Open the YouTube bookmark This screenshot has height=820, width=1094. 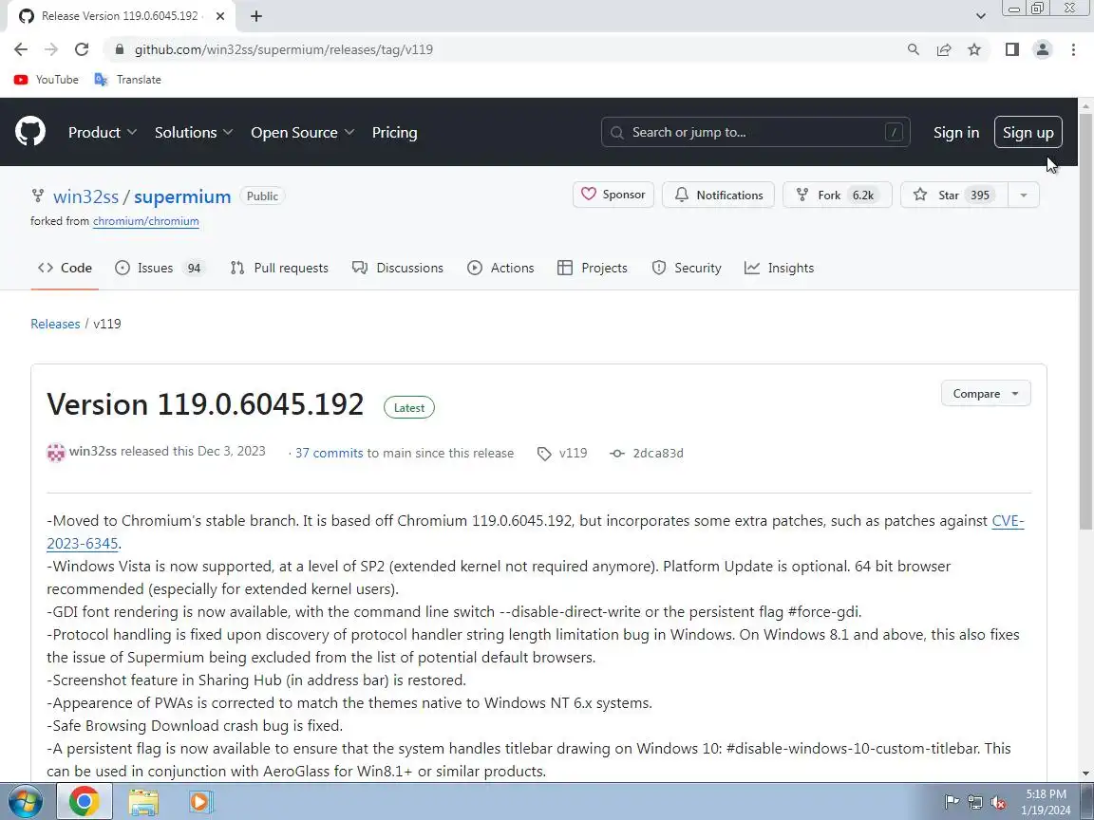[46, 80]
